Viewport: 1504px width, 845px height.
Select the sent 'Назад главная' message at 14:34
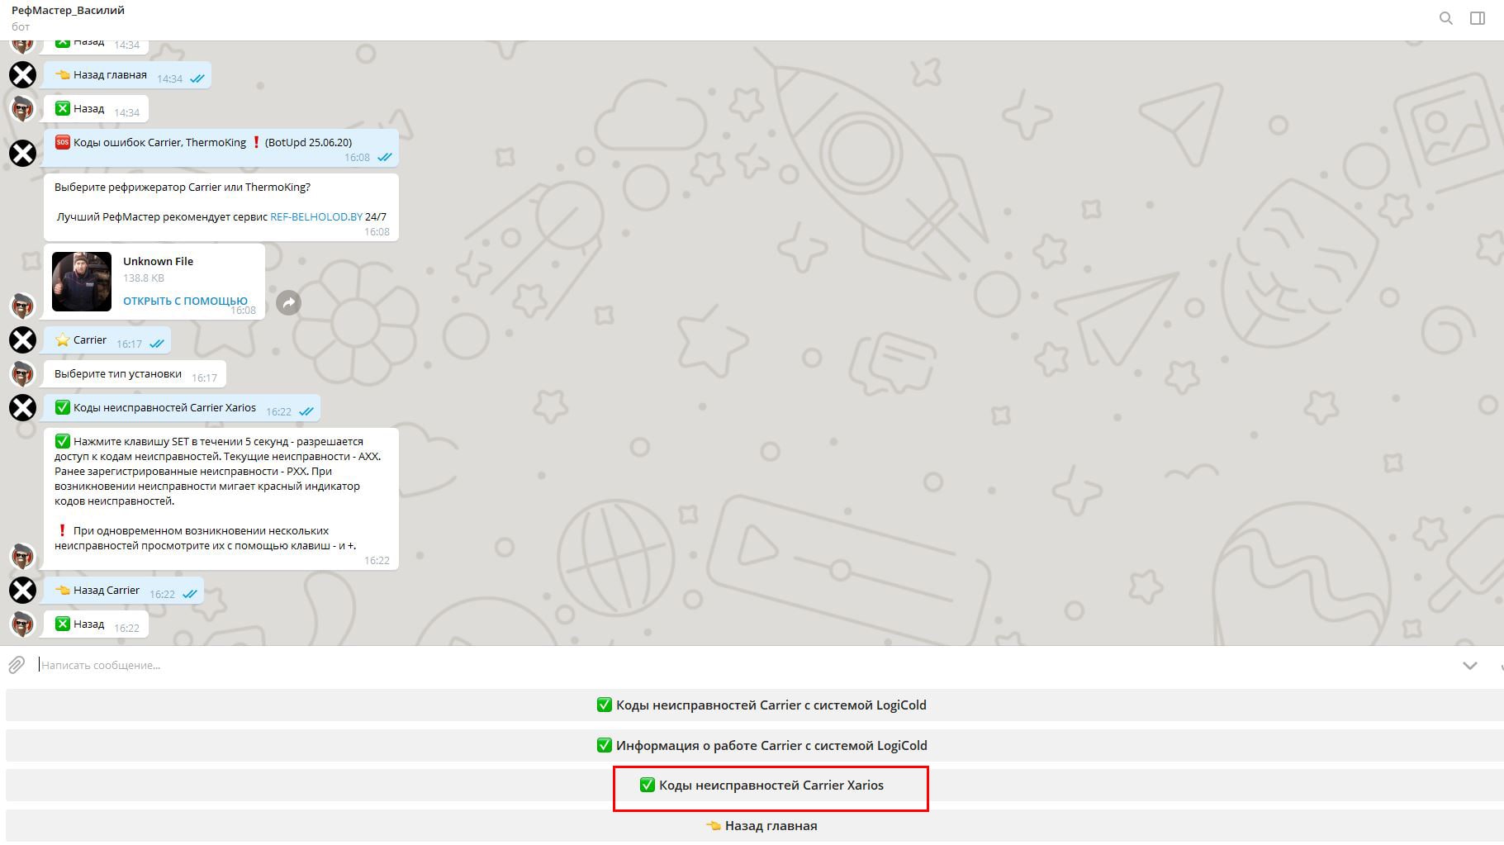click(127, 75)
